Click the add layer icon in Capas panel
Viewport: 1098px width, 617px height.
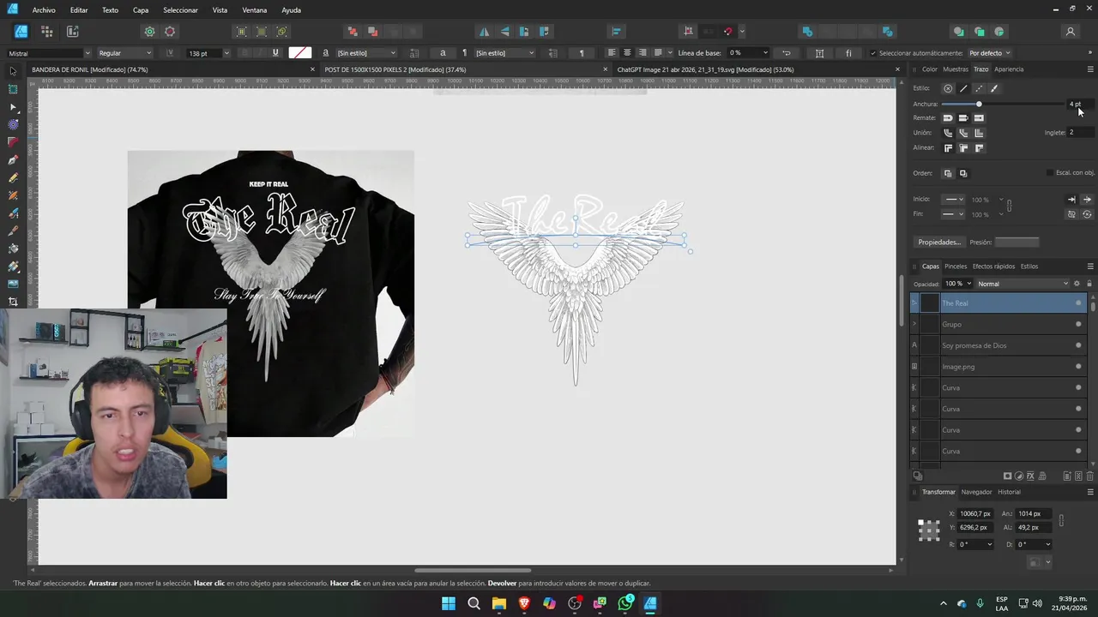[x=1067, y=476]
